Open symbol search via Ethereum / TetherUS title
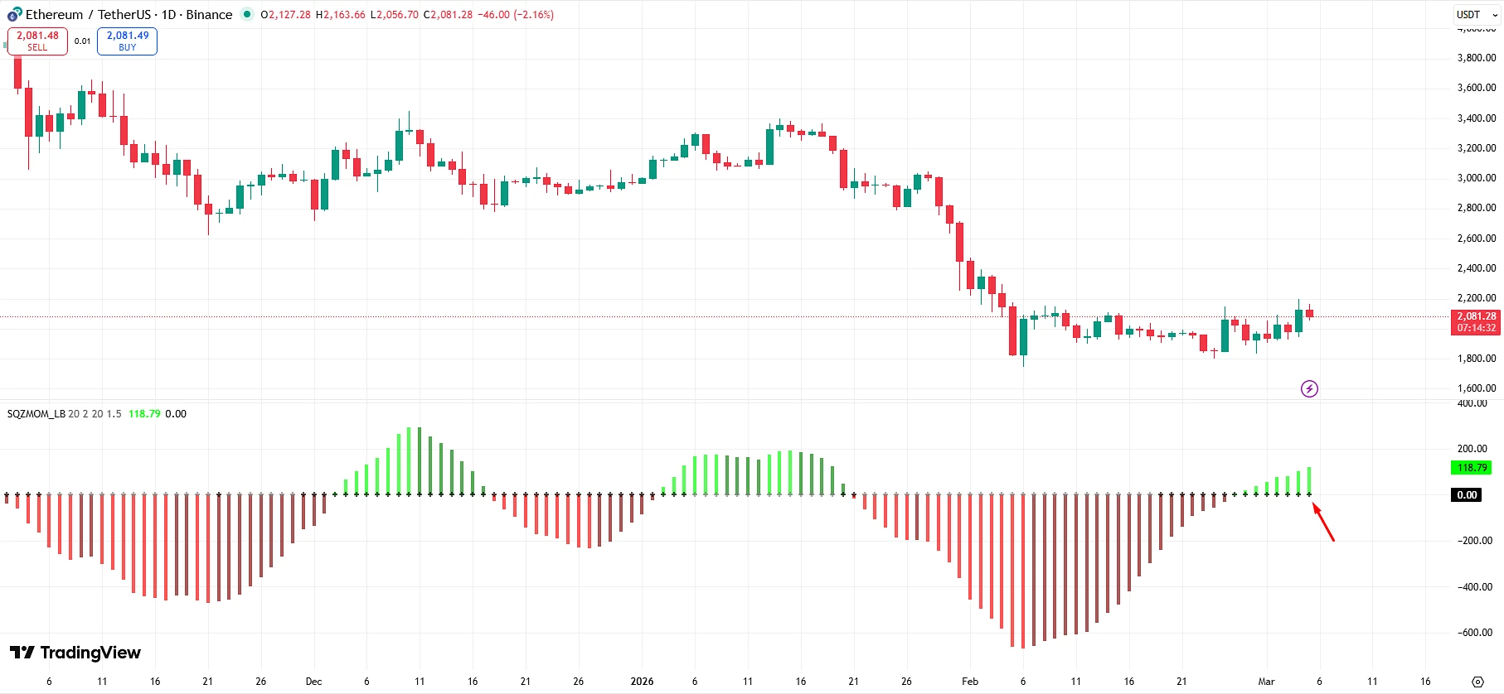 (90, 15)
